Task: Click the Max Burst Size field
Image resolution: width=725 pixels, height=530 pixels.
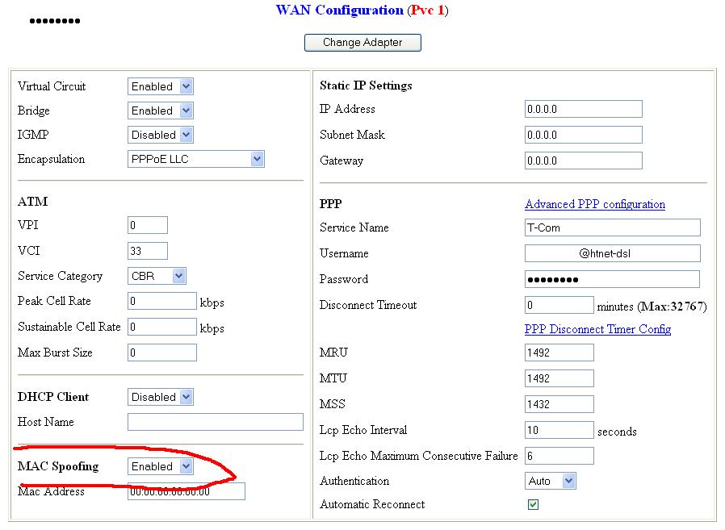Action: point(162,353)
